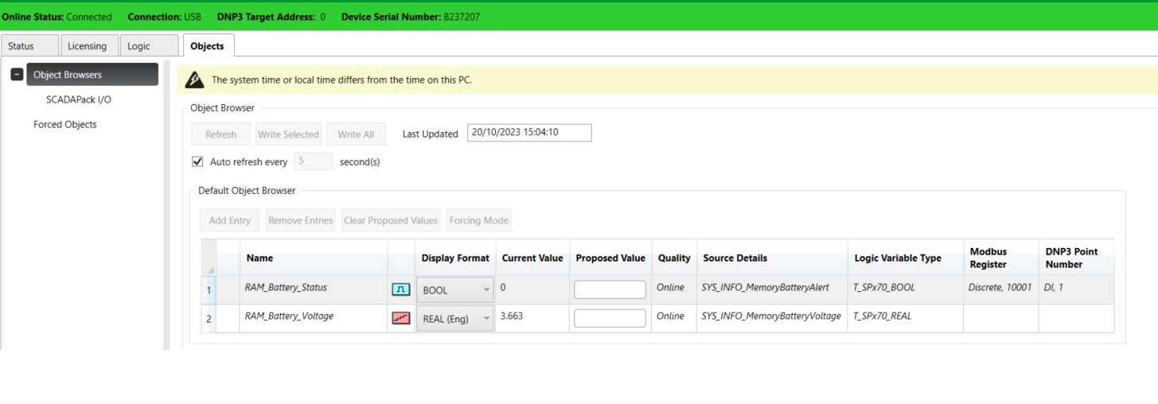1158x404 pixels.
Task: Select the Objects tab
Action: click(208, 45)
